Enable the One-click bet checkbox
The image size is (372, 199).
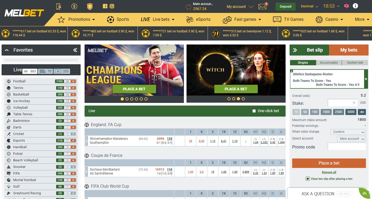click(254, 111)
